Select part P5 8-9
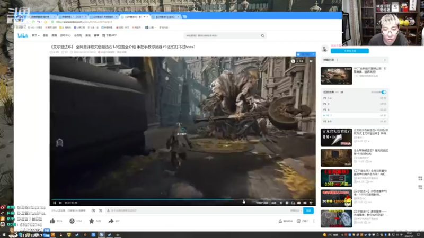The image size is (424, 238). (x=355, y=122)
